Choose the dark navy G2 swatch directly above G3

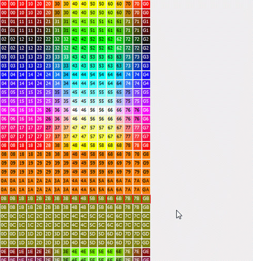pyautogui.click(x=146, y=48)
